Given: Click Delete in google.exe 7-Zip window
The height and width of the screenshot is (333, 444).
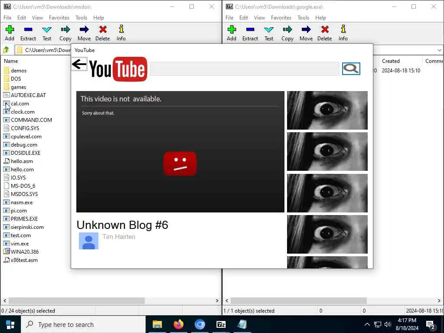Looking at the screenshot, I should 324,33.
